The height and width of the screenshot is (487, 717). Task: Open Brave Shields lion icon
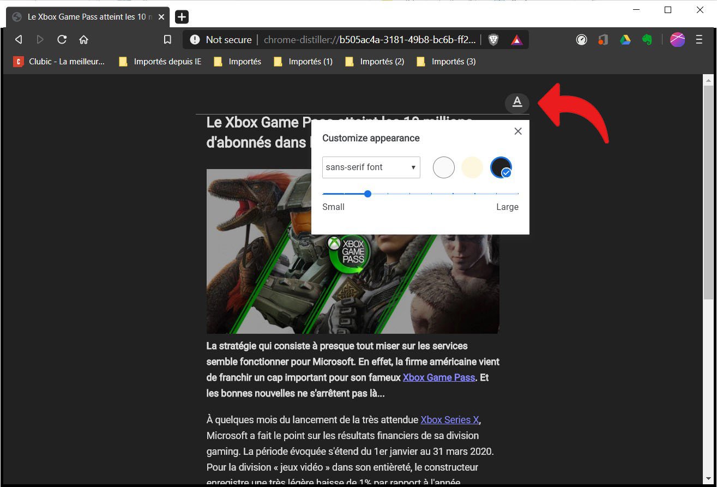[x=493, y=39]
